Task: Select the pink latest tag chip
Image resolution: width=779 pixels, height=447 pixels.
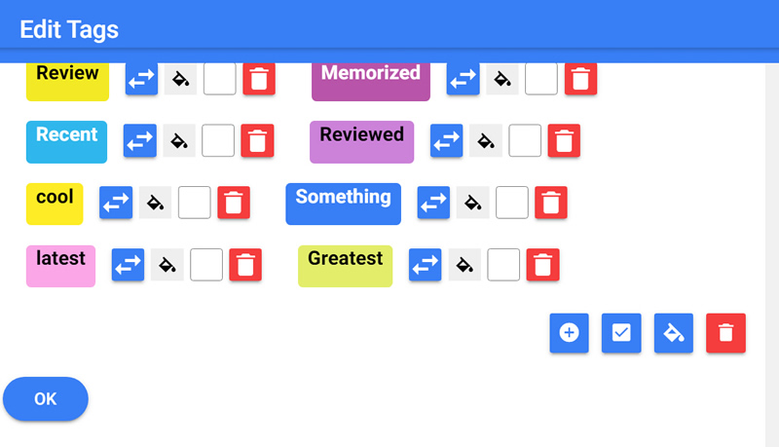Action: point(60,265)
